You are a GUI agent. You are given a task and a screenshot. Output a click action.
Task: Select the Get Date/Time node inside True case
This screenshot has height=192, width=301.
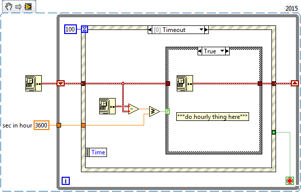[x=185, y=83]
